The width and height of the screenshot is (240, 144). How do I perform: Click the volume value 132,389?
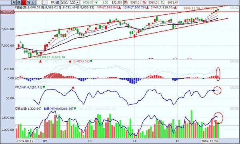click(x=117, y=2)
